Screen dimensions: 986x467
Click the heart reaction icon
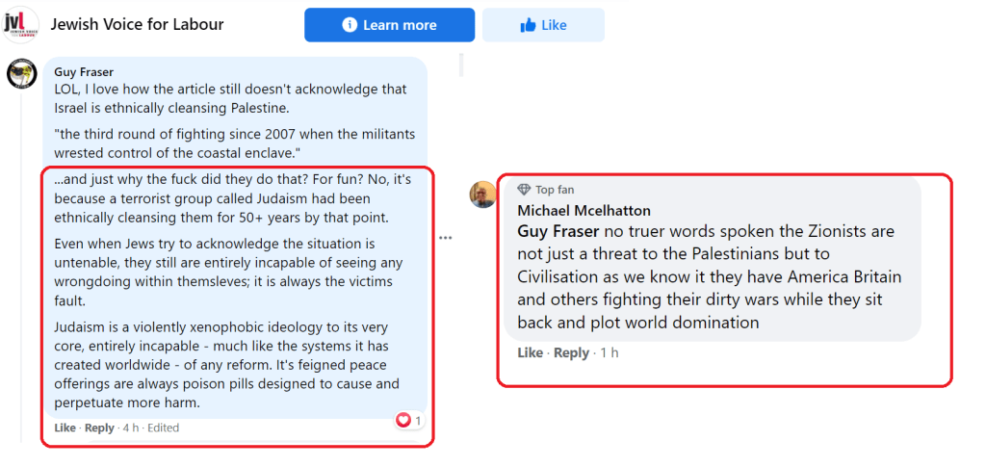(403, 421)
